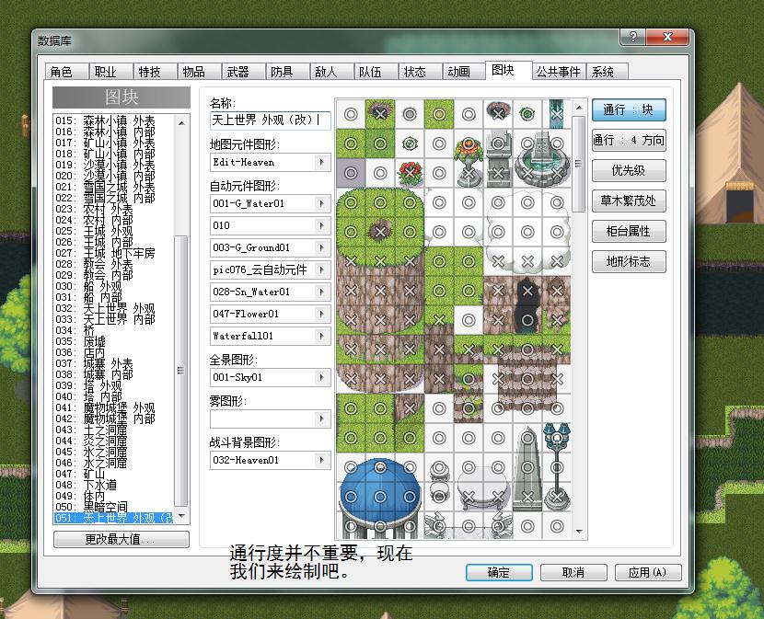This screenshot has width=764, height=619.
Task: Click the 草木繁茂处 button
Action: [629, 201]
